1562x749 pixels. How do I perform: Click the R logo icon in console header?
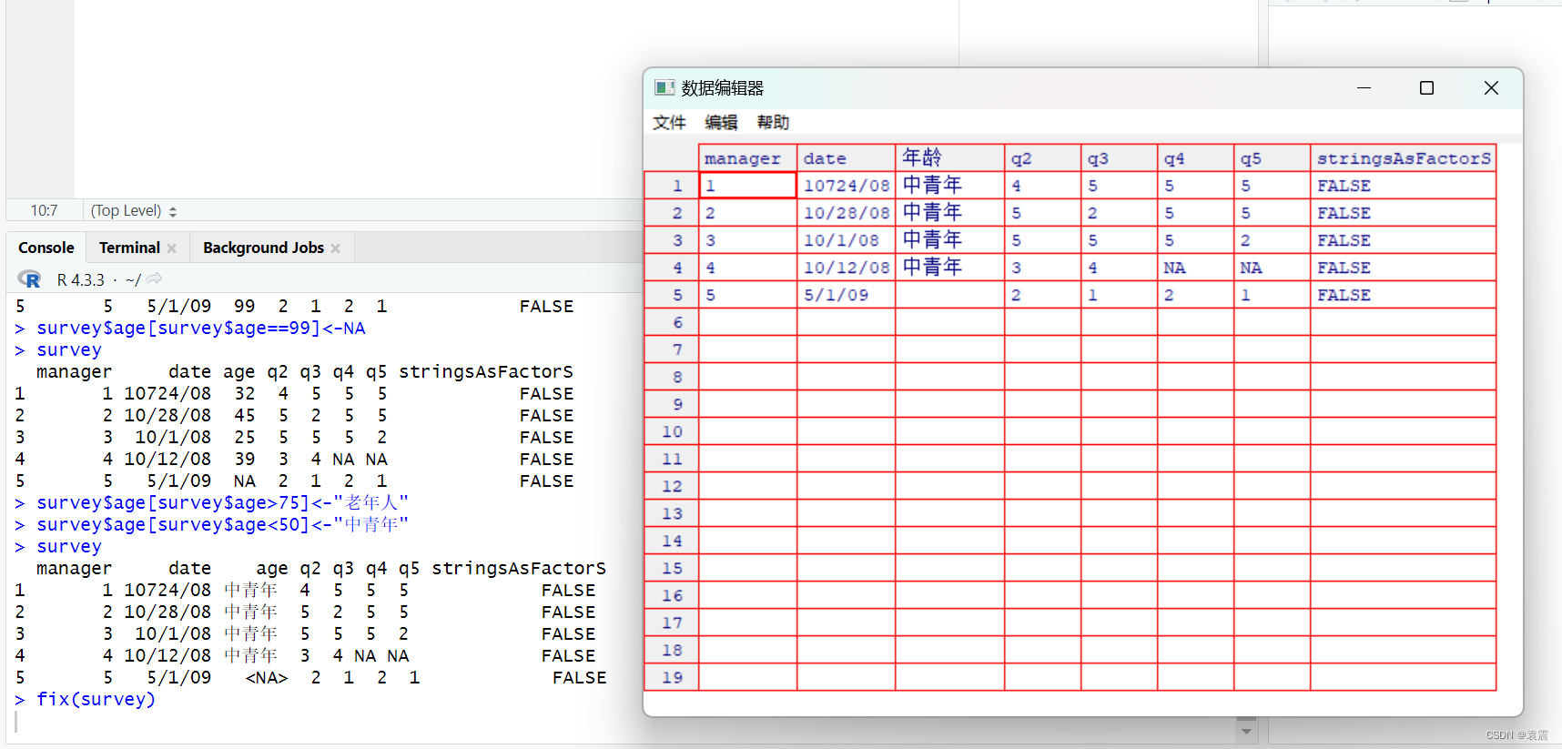click(x=29, y=279)
